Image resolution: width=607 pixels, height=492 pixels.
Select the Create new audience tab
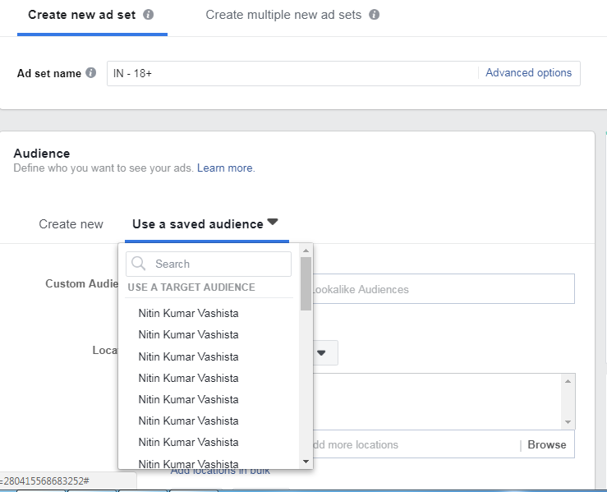[71, 224]
